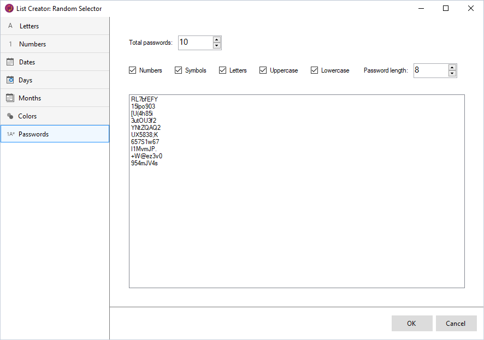This screenshot has height=340, width=484.
Task: Click the "Password length:" label
Action: (386, 70)
